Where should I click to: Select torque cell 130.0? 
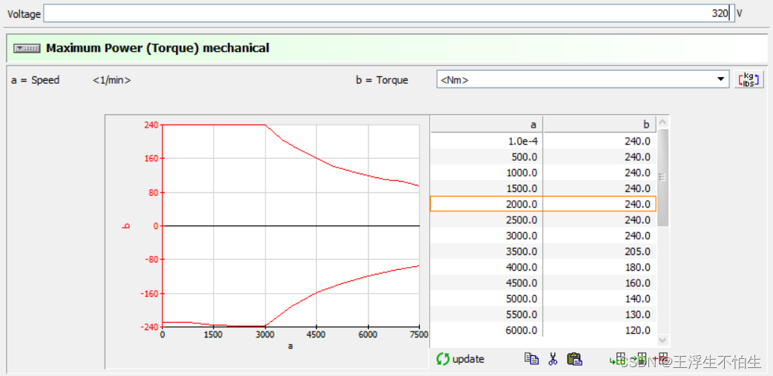[x=600, y=314]
